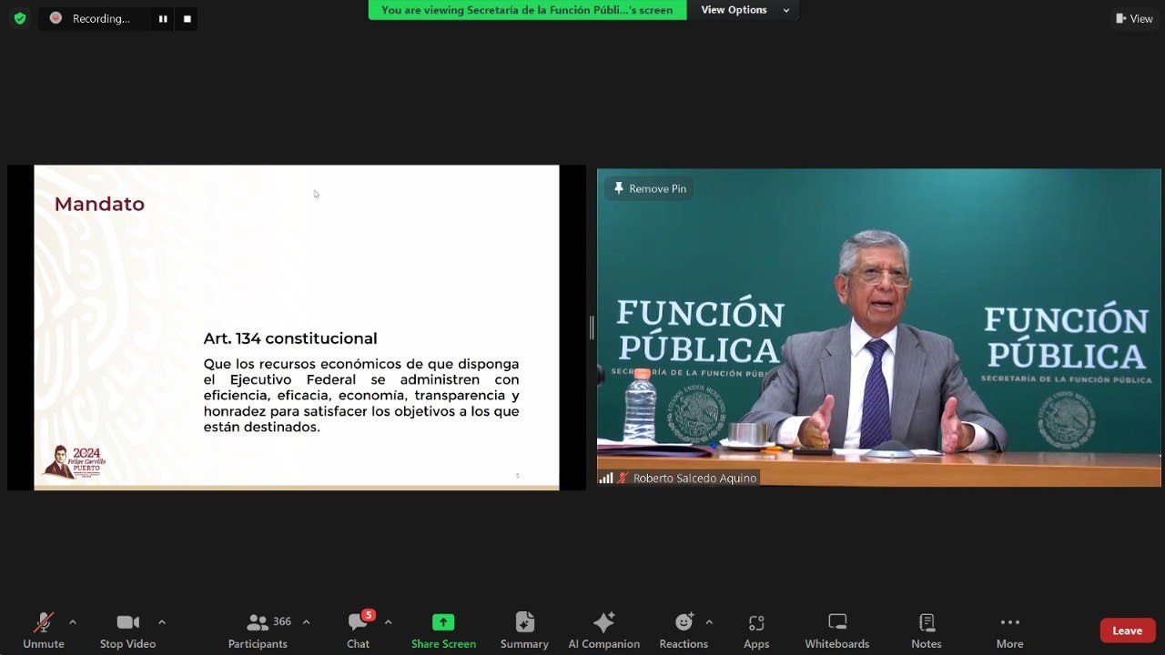Stop the recording
This screenshot has width=1165, height=655.
[187, 18]
